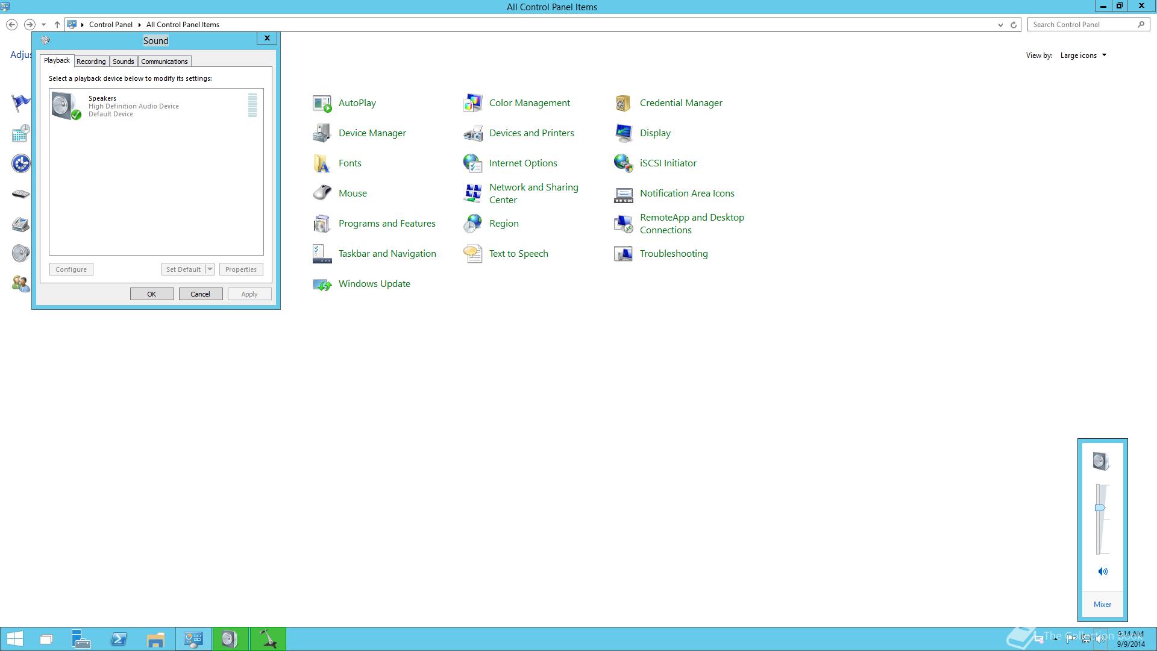The width and height of the screenshot is (1157, 651).
Task: Open the Taskbar and Navigation icon
Action: click(x=322, y=254)
